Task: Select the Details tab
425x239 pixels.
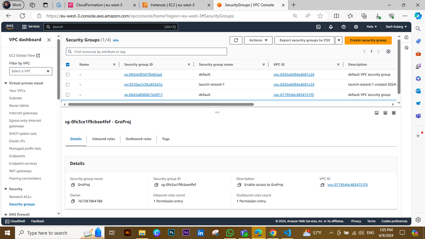Action: 76,139
